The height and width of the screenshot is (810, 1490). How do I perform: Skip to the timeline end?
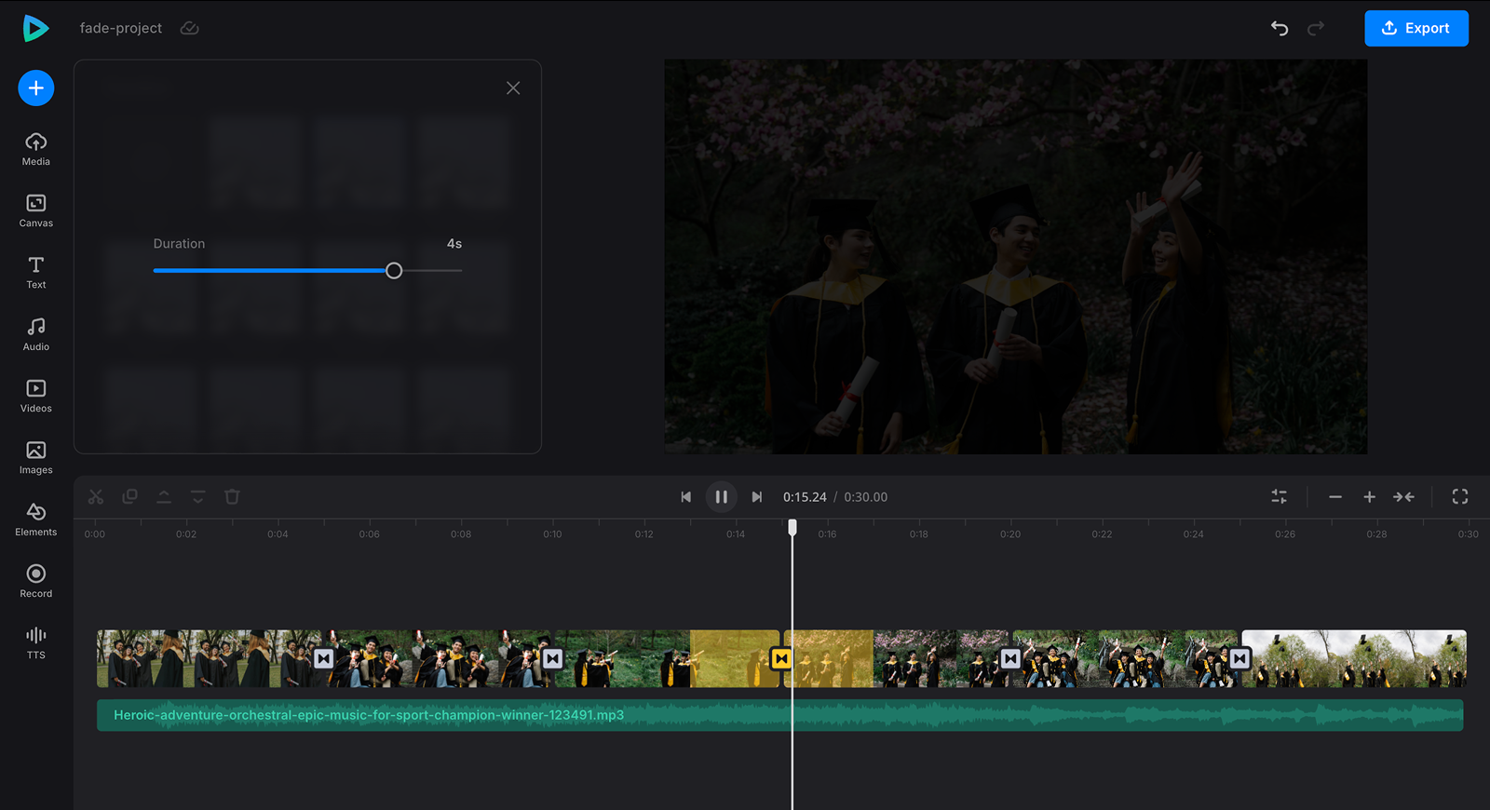[757, 497]
